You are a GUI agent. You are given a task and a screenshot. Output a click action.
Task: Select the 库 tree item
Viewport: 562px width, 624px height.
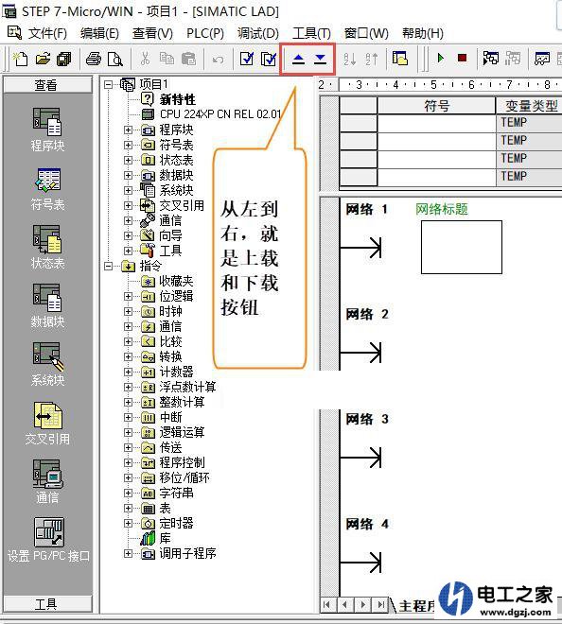click(165, 538)
